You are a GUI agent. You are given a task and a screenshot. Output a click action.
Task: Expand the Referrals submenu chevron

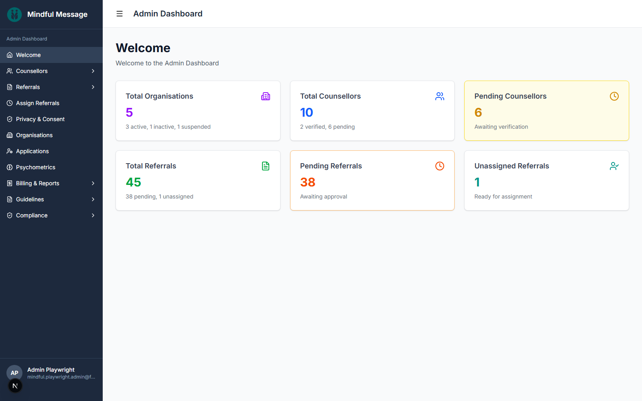93,87
